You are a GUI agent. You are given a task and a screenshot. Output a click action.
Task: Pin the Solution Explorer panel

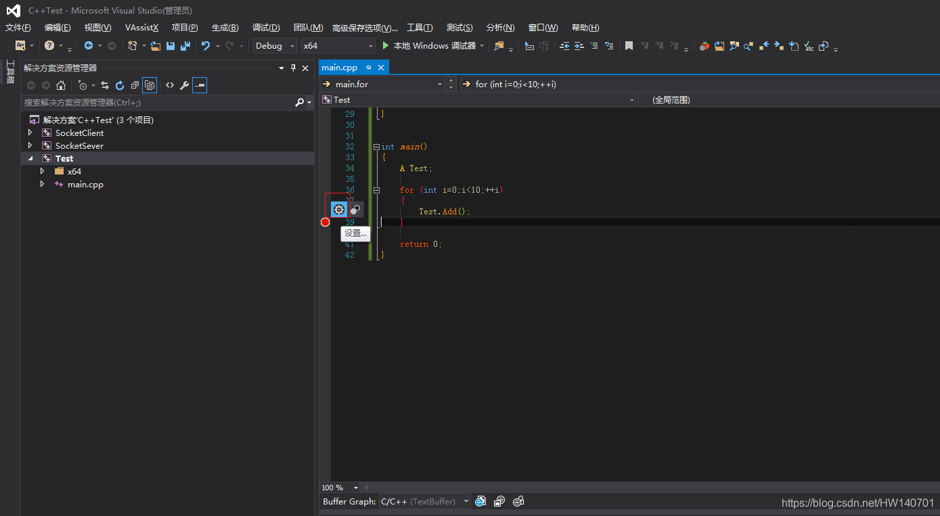click(293, 68)
